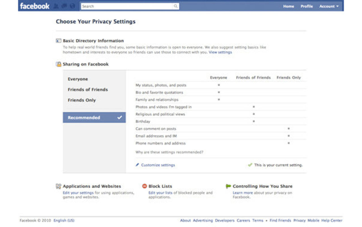The height and width of the screenshot is (227, 362).
Task: Click the green flag Controlling How You Share icon
Action: pos(228,186)
